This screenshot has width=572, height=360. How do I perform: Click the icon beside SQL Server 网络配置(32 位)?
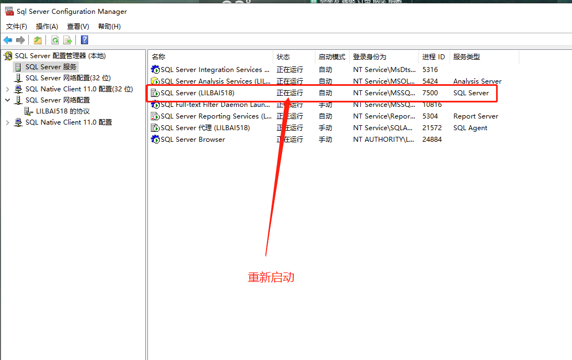coord(18,78)
